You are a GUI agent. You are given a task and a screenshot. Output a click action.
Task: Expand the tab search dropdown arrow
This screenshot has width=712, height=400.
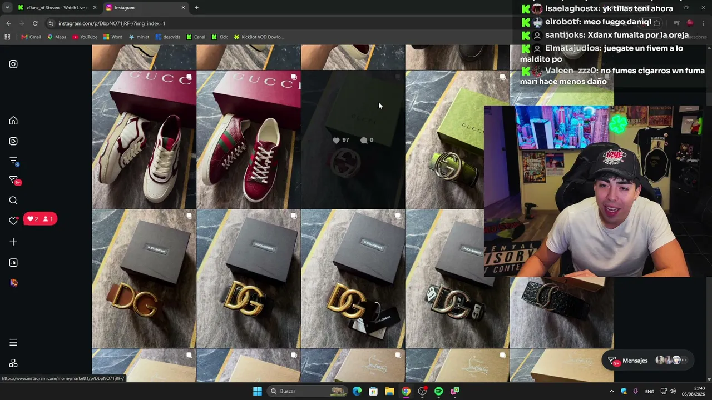[x=7, y=8]
